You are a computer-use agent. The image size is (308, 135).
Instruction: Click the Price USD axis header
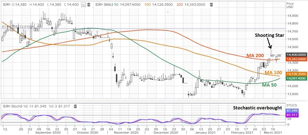click(290, 5)
